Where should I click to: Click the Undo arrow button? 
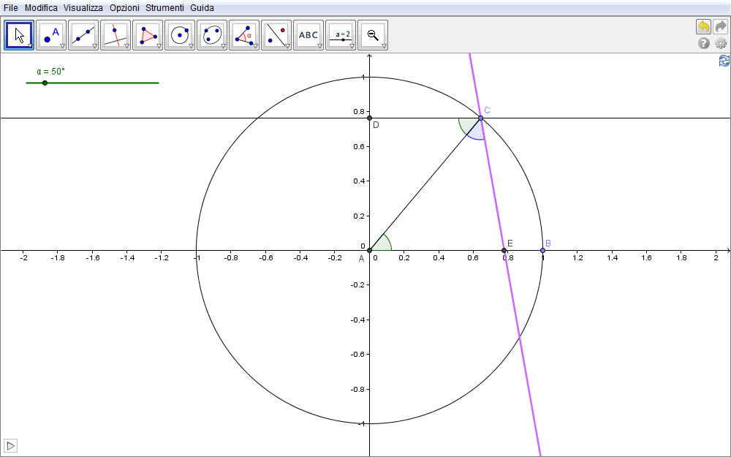pos(703,26)
